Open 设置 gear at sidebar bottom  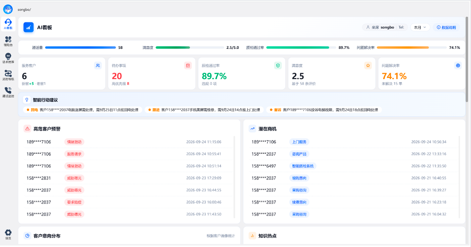[8, 235]
